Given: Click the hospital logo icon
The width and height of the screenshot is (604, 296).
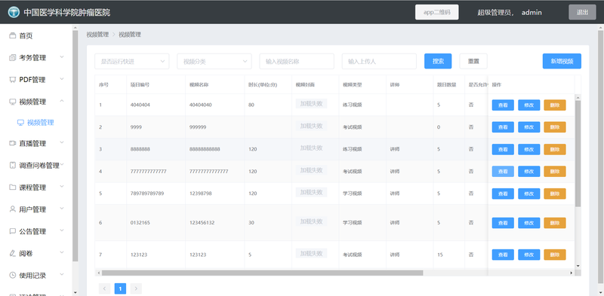Looking at the screenshot, I should 14,12.
